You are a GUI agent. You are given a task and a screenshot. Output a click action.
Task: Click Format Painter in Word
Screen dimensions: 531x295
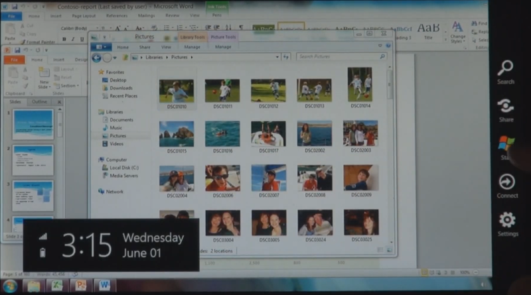coord(37,42)
